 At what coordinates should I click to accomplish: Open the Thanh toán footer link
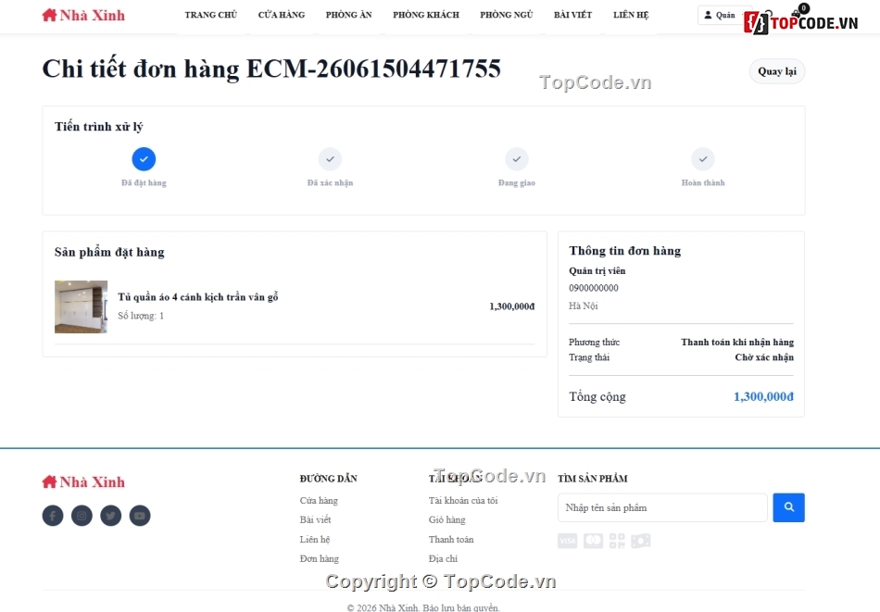(x=451, y=539)
